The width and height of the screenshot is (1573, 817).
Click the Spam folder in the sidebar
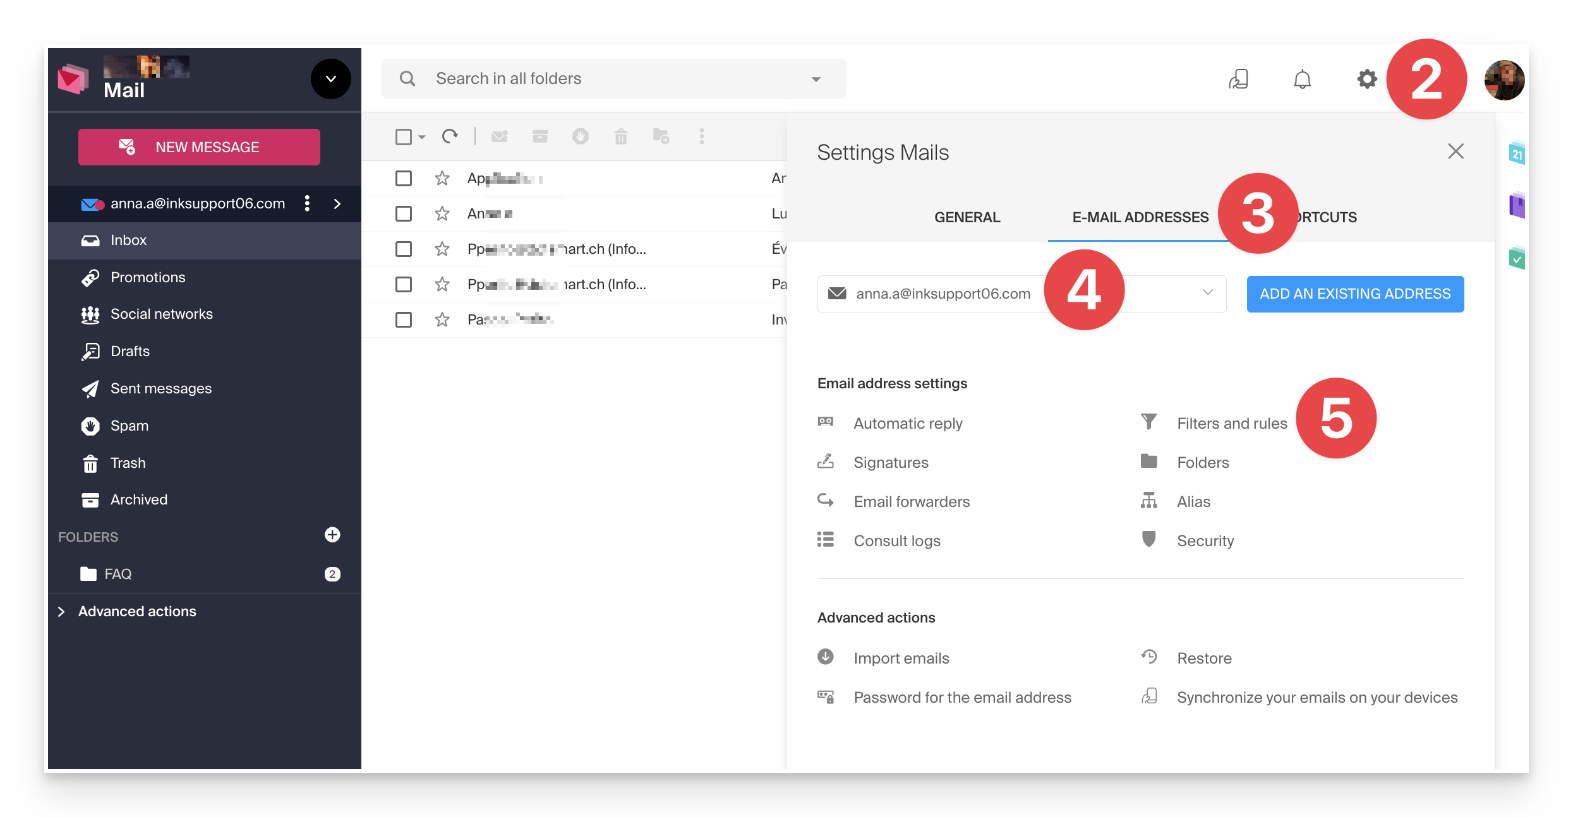coord(130,426)
